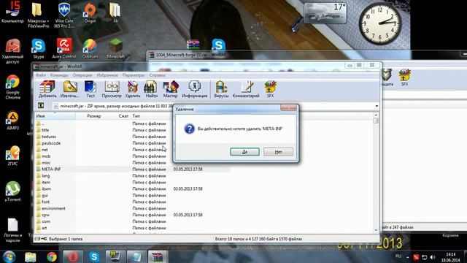Select the lang folder row
Screen dimensions: 467x263
point(132,175)
